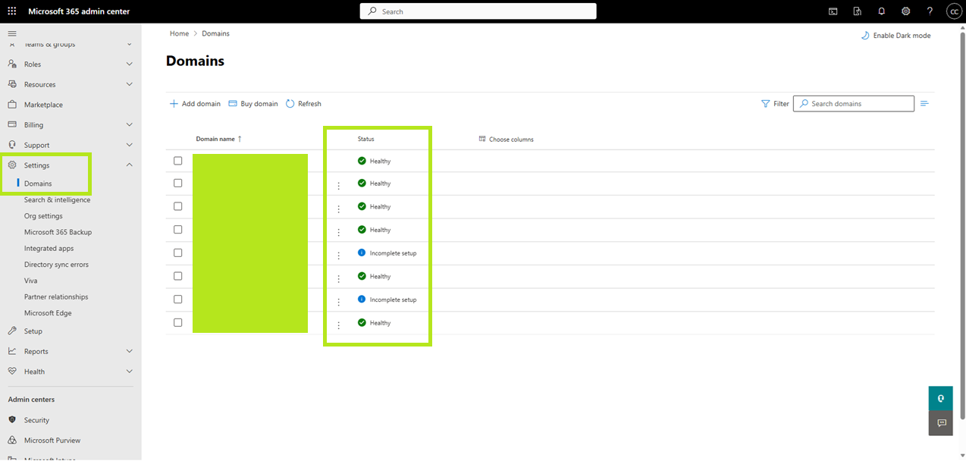This screenshot has height=461, width=966.
Task: Click the Health heart icon in the sidebar
Action: coord(12,372)
